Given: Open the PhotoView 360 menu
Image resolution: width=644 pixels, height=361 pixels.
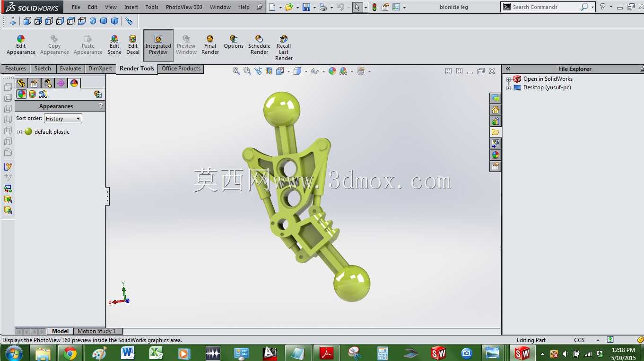Looking at the screenshot, I should coord(184,7).
